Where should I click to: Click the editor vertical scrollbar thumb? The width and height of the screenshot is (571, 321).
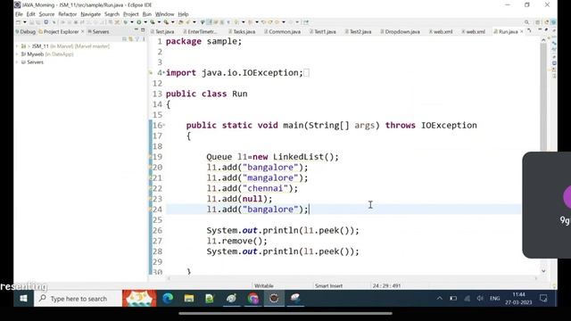point(543,96)
